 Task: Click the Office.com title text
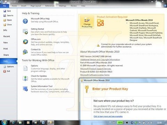[x=36, y=39]
